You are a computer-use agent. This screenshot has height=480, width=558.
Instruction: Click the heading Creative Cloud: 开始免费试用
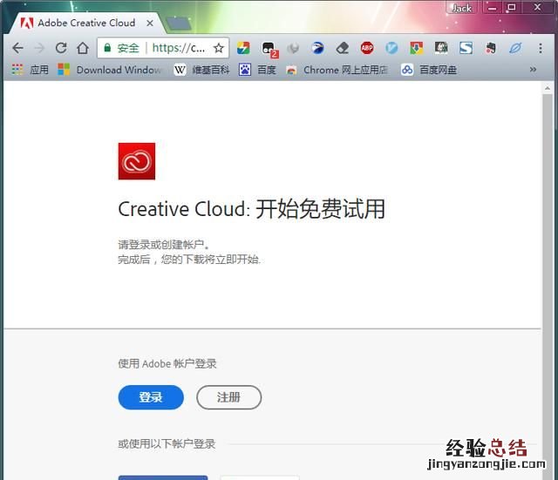point(252,209)
